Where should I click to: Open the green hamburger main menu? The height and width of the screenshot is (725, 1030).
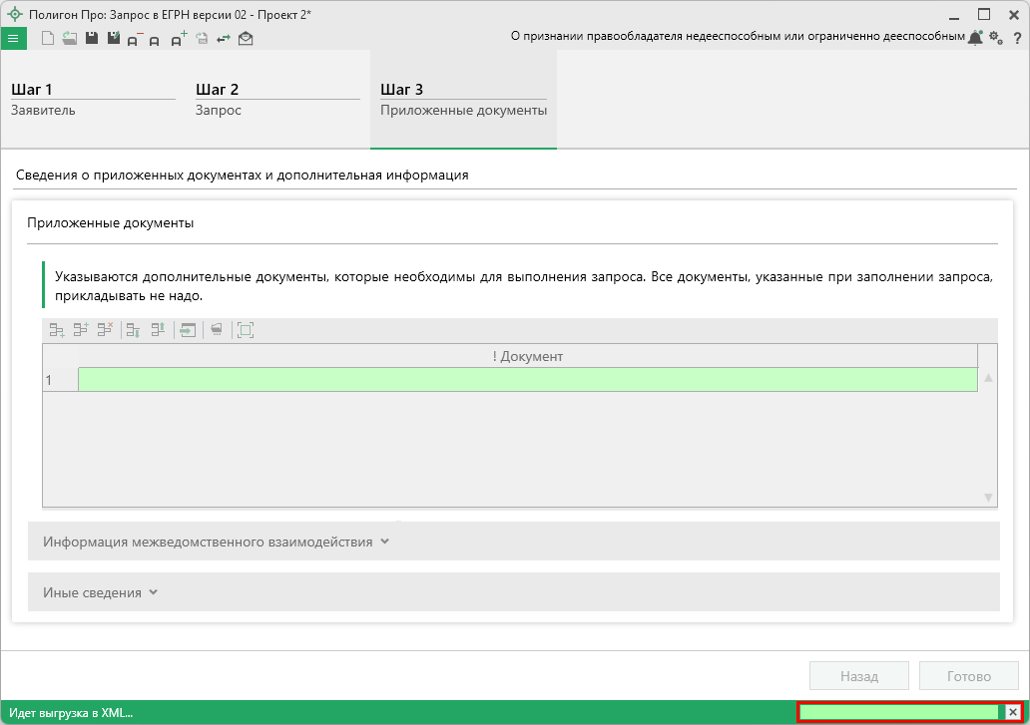pyautogui.click(x=13, y=38)
